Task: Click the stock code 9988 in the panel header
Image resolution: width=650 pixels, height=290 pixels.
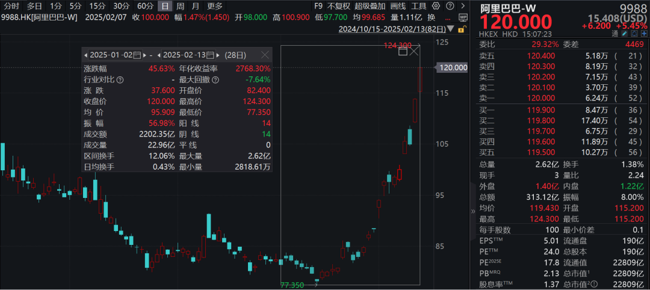Action: pos(632,8)
